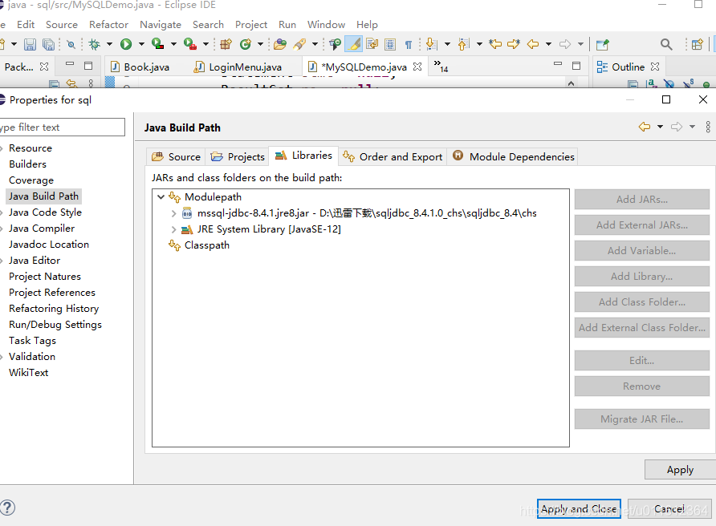Viewport: 716px width, 526px height.
Task: Select Run/Debug Settings in list
Action: click(x=55, y=325)
